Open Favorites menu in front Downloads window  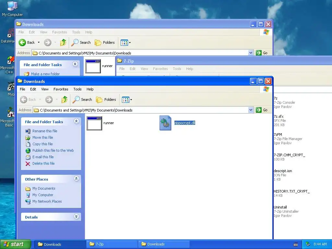click(x=61, y=89)
